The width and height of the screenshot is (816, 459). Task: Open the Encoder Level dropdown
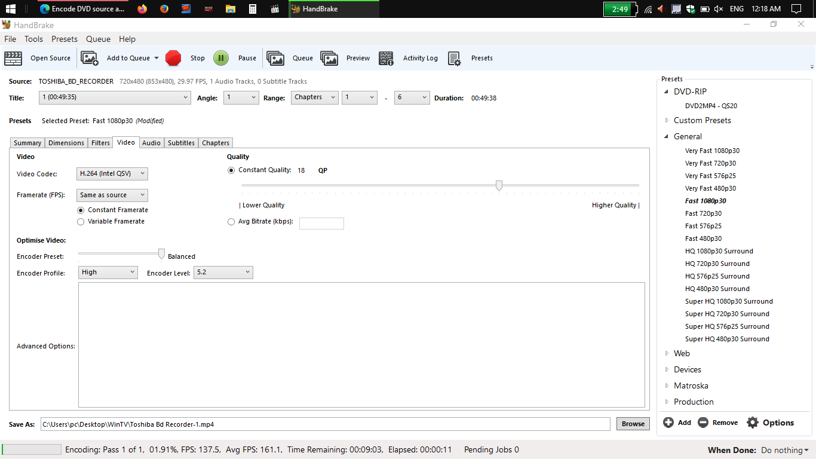click(223, 273)
